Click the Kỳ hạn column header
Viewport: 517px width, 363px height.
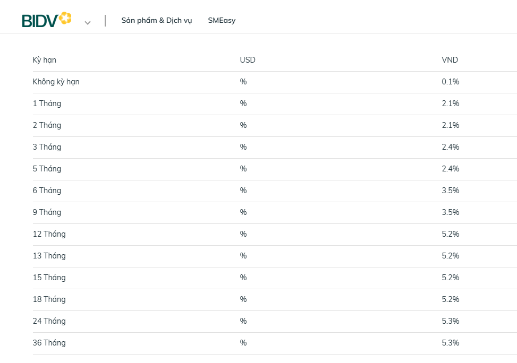[x=44, y=60]
